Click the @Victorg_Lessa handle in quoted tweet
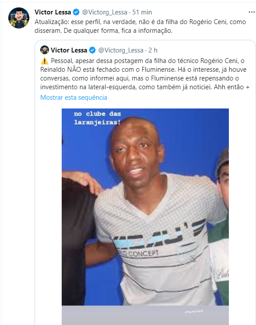 point(121,50)
